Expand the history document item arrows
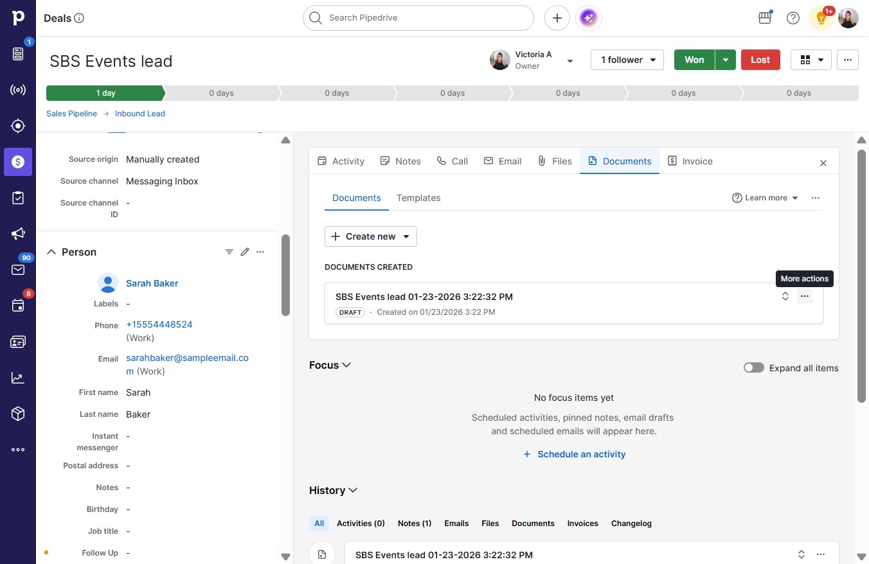This screenshot has height=564, width=869. point(802,554)
